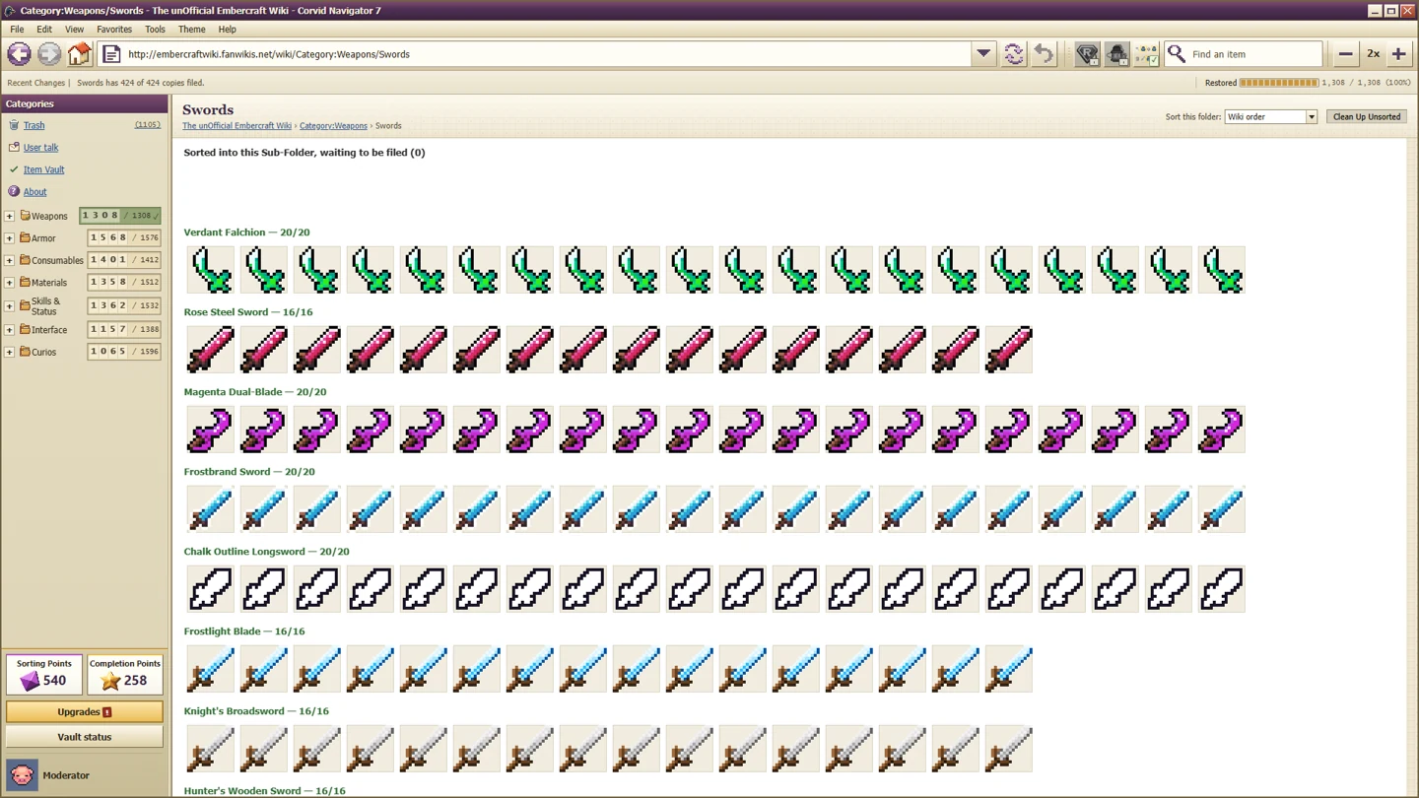Expand the Consumables category
1419x798 pixels.
click(x=10, y=260)
